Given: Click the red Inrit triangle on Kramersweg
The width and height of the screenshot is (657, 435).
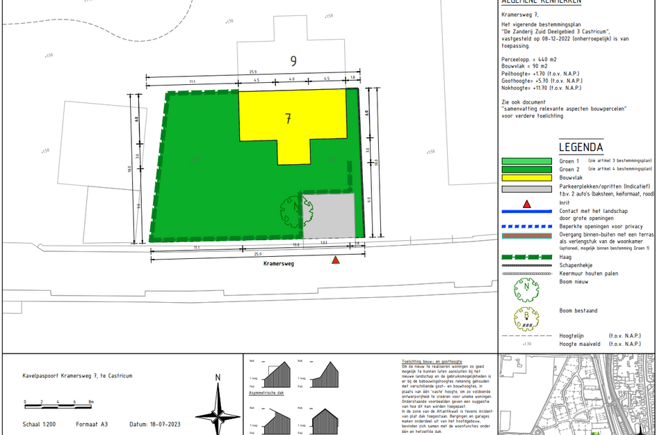Looking at the screenshot, I should pos(336,260).
